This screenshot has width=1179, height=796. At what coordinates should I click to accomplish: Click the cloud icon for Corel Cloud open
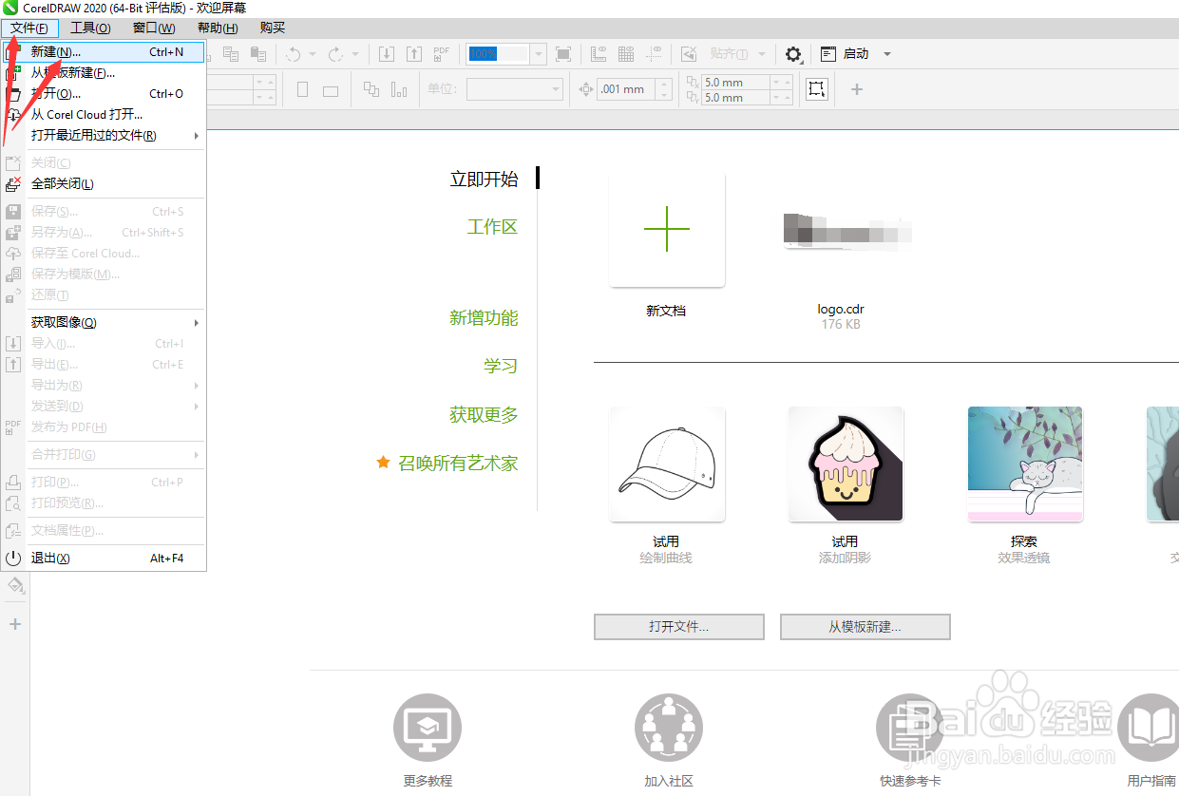pyautogui.click(x=13, y=114)
